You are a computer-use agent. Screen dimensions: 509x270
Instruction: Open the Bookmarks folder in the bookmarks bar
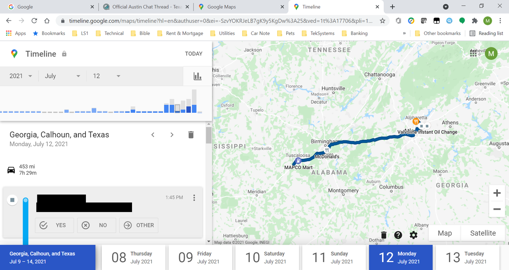[49, 33]
